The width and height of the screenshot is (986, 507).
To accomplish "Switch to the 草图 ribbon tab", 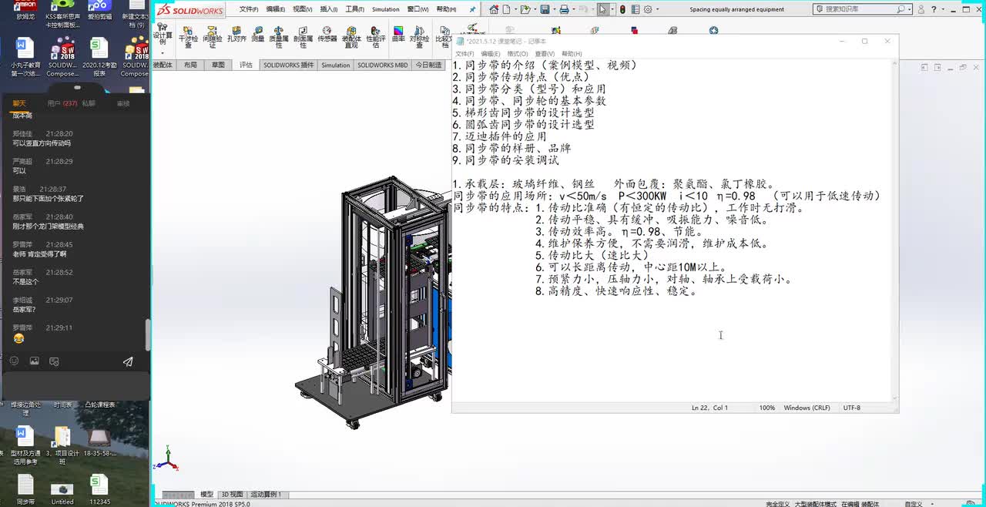I will [219, 65].
